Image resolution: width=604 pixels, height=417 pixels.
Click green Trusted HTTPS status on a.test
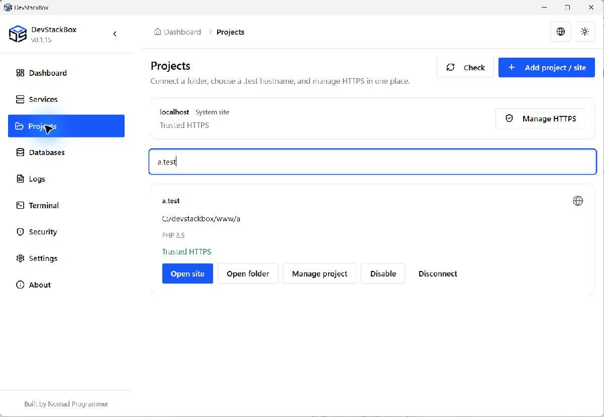pos(186,252)
